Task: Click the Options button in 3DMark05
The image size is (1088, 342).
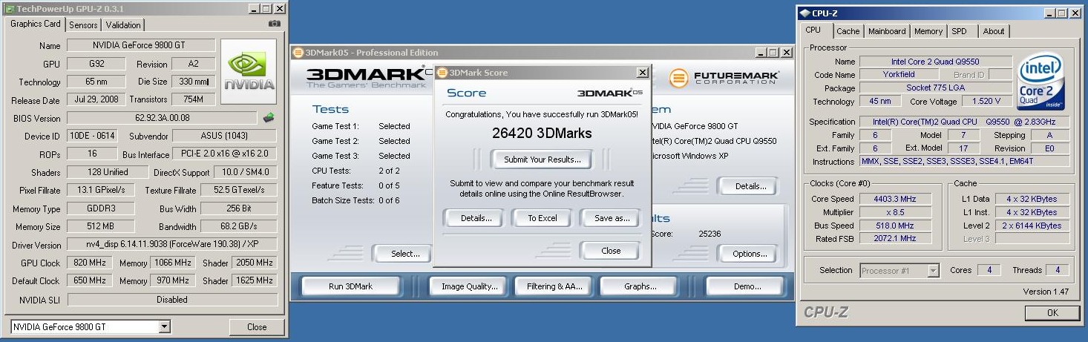Action: tap(750, 254)
